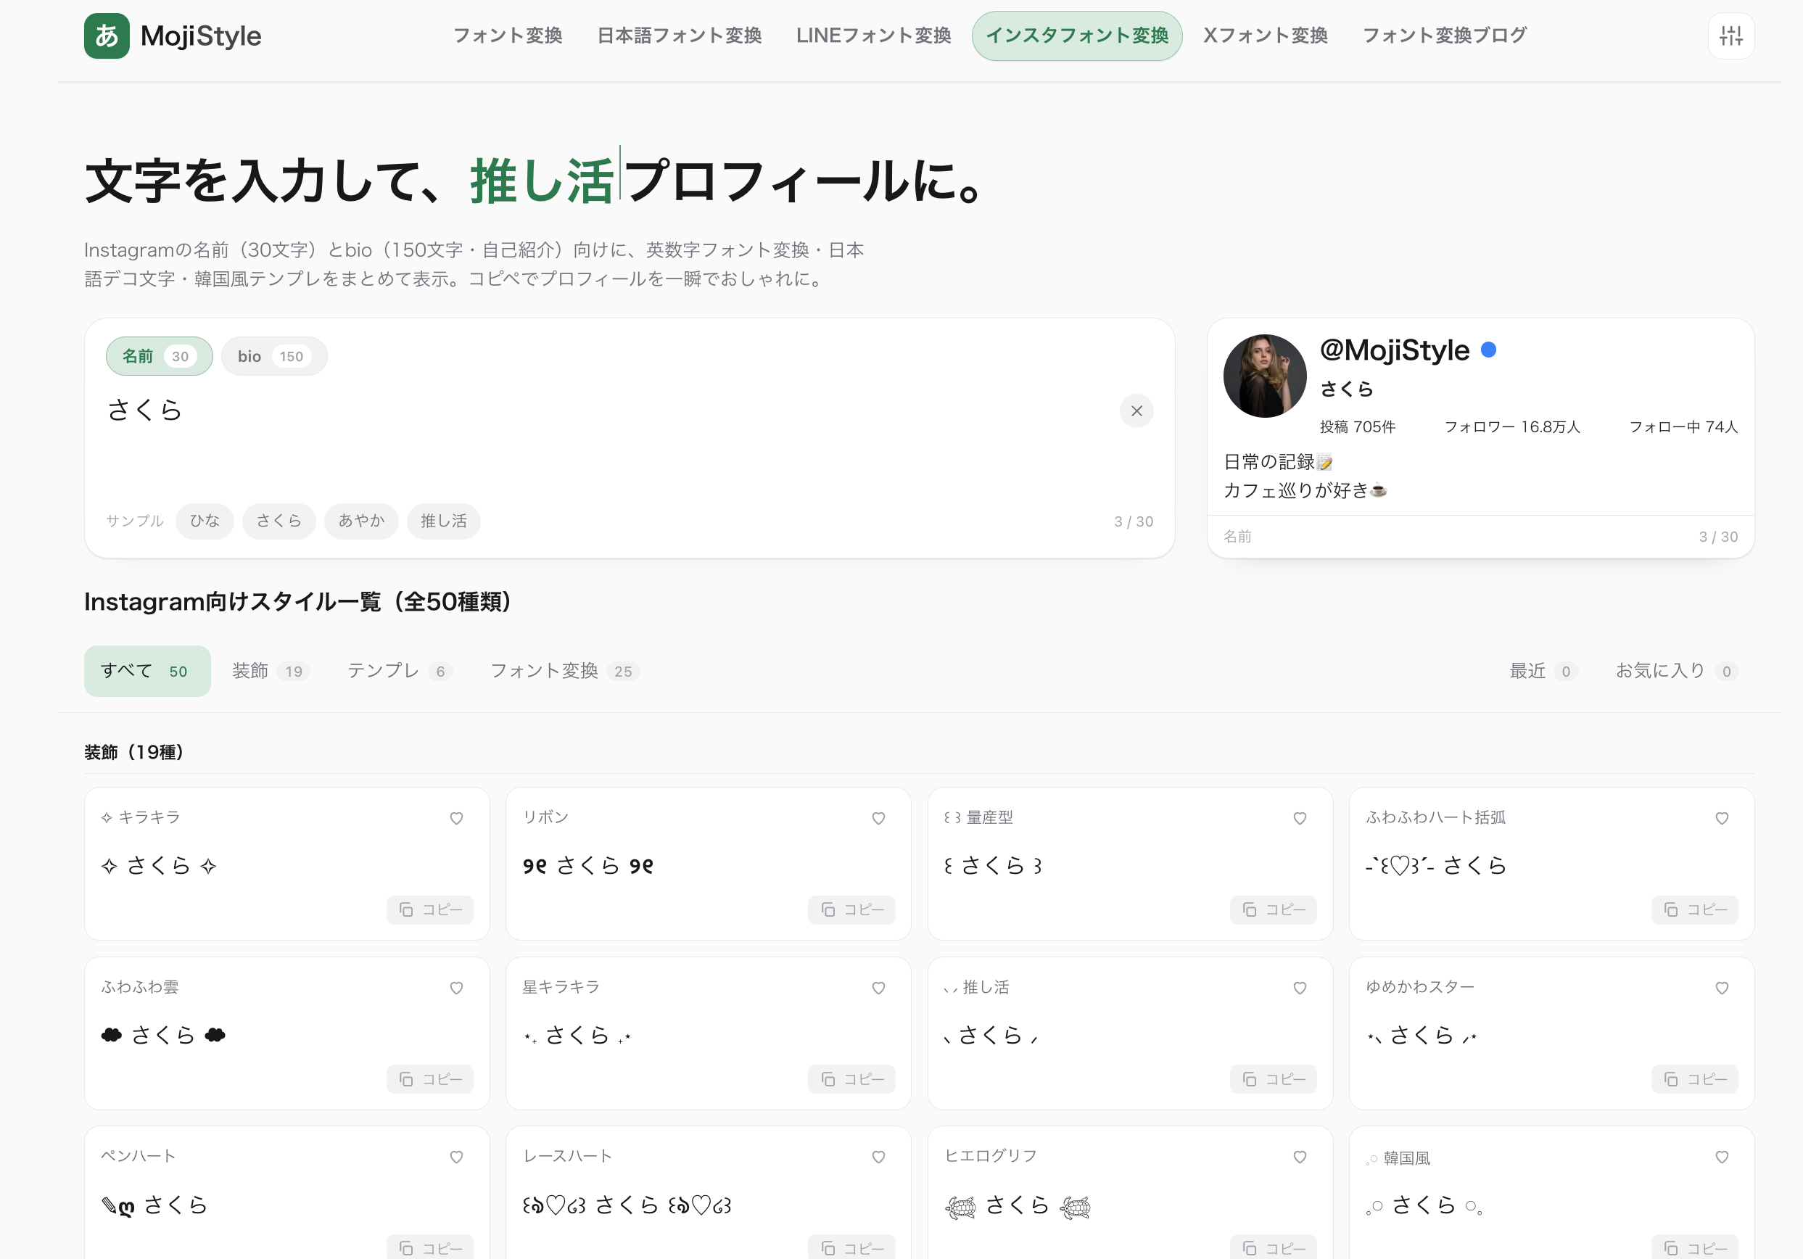The height and width of the screenshot is (1259, 1803).
Task: Insert sample name さくら chip
Action: coord(279,521)
